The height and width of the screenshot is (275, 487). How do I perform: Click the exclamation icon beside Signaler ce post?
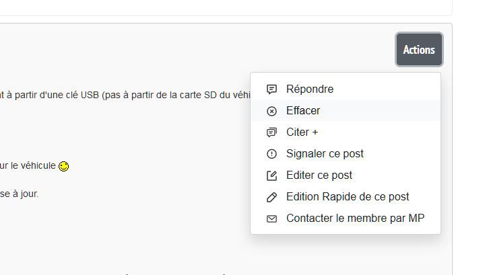click(272, 154)
